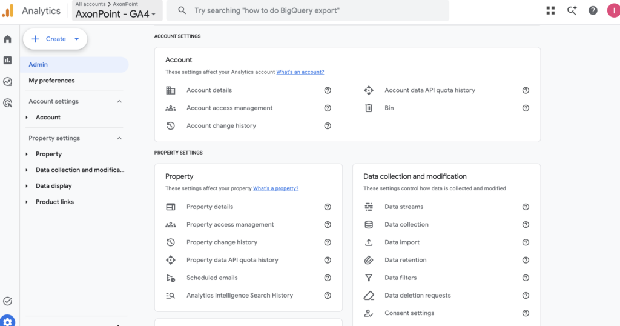
Task: Click the user profile avatar
Action: pyautogui.click(x=614, y=11)
